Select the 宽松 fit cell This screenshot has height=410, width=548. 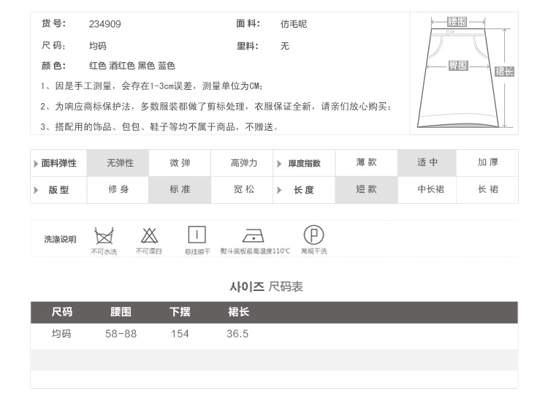[242, 190]
